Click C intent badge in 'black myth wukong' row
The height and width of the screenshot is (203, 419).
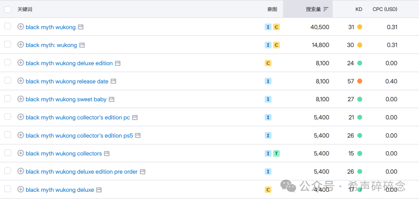276,27
